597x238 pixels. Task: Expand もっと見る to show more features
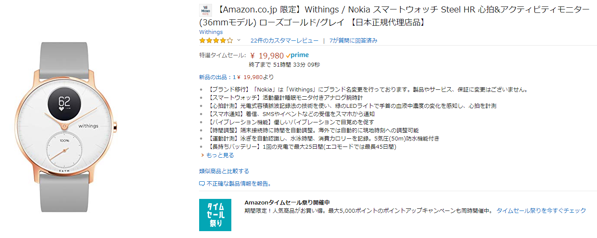[x=220, y=155]
